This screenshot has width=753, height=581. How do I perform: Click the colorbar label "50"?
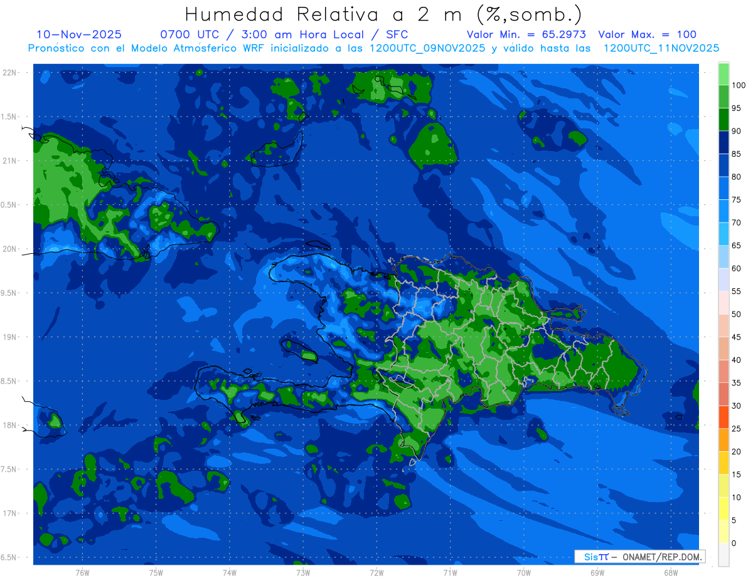pyautogui.click(x=736, y=314)
